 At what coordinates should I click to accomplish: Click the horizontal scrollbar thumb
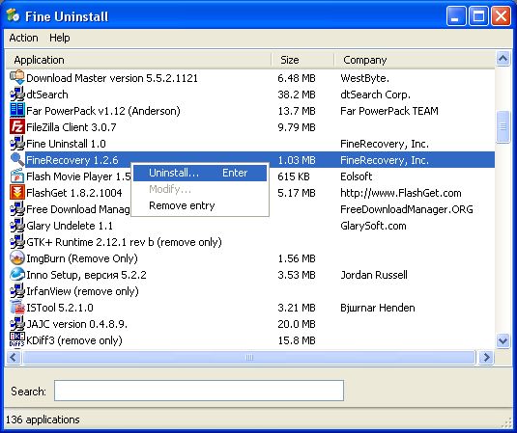249,358
